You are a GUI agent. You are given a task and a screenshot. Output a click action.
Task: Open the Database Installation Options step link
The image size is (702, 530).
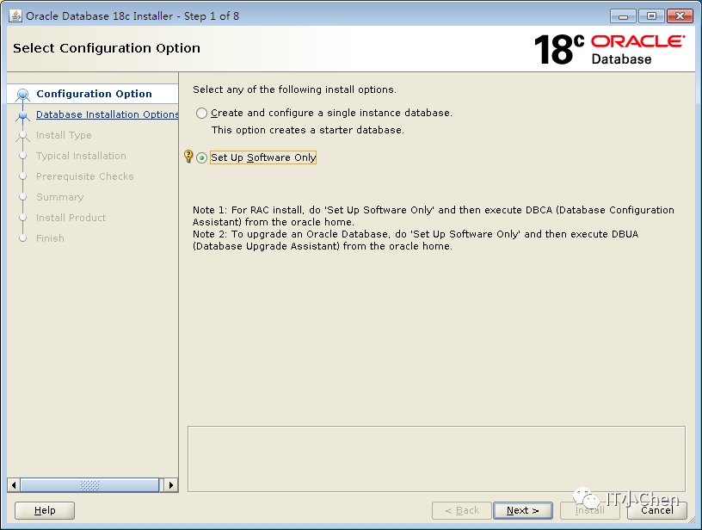[108, 114]
